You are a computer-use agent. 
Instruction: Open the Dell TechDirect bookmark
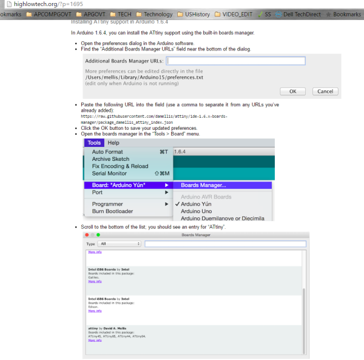(x=298, y=15)
